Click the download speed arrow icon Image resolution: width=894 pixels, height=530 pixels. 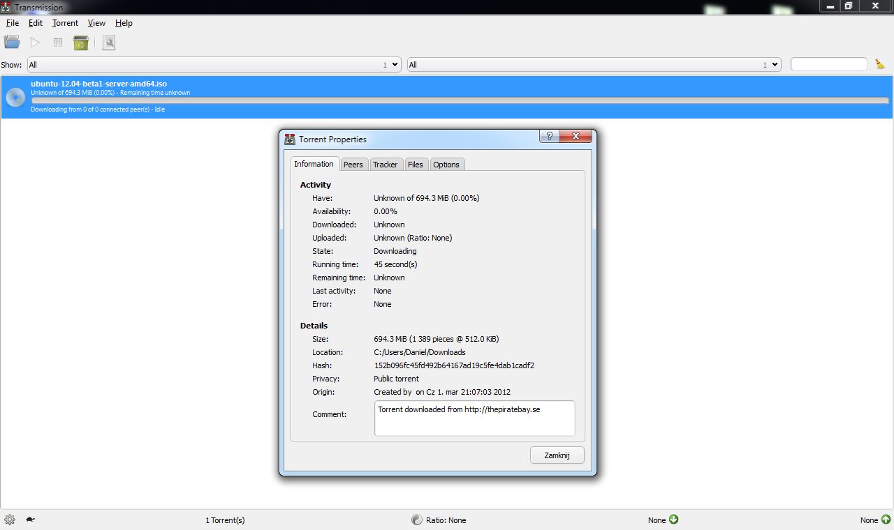tap(674, 520)
